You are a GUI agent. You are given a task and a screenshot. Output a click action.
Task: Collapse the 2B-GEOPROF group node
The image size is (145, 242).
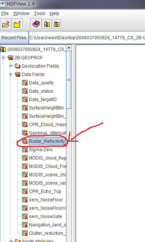point(3,58)
